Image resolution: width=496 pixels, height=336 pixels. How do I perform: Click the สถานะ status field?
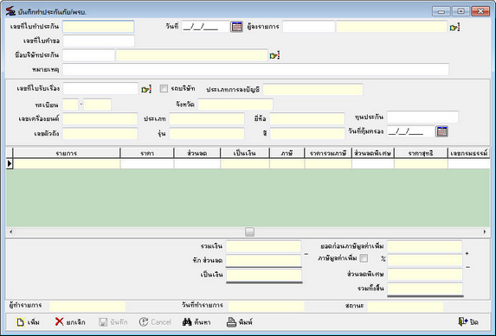coord(405,307)
